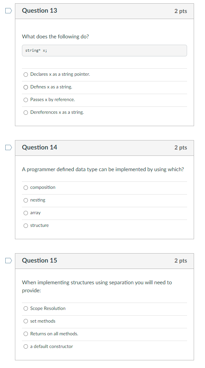Flag Question 14 for review
205x368 pixels.
pos(8,147)
